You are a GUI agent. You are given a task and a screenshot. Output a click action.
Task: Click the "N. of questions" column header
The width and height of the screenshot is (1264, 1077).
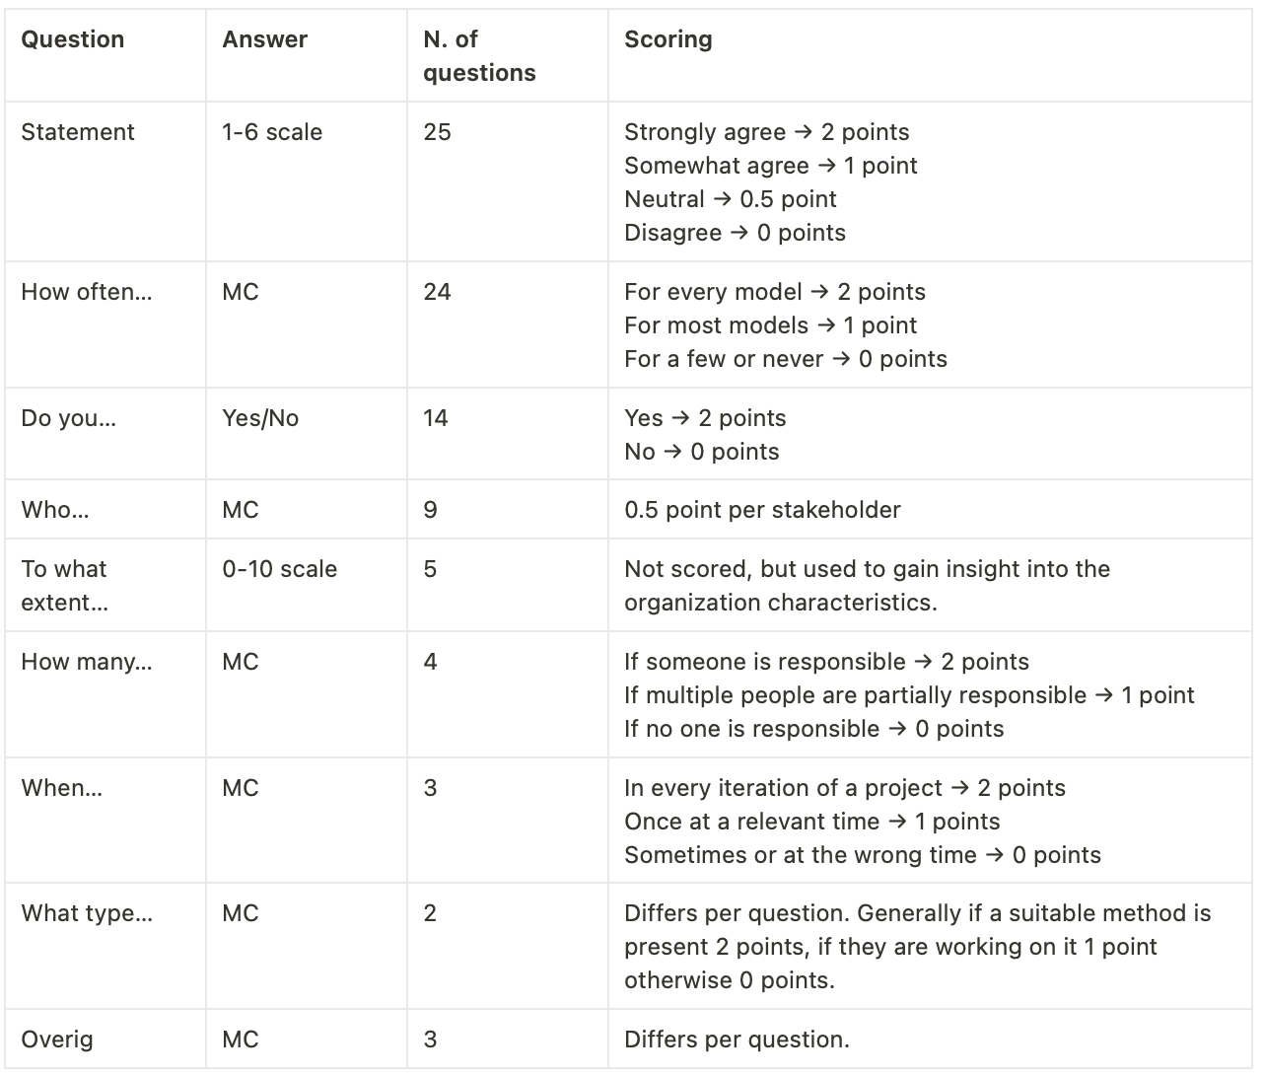[479, 55]
